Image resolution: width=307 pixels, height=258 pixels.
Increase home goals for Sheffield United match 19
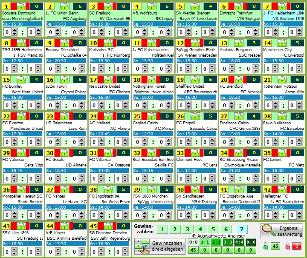[x=188, y=103]
